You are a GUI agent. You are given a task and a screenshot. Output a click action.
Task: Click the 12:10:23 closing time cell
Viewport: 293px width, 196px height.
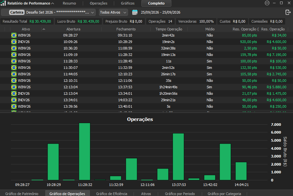pos(125,74)
